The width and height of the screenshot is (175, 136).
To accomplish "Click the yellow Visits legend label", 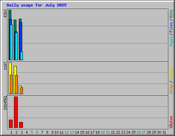I will (171, 74).
